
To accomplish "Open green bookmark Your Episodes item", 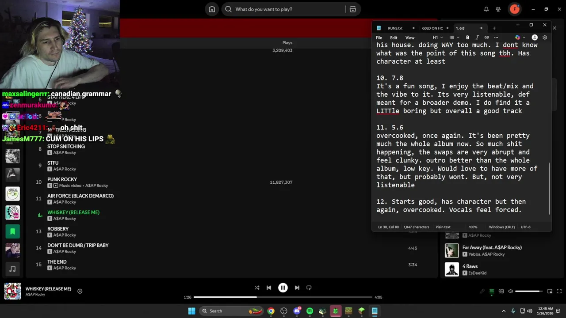I will coord(12,231).
